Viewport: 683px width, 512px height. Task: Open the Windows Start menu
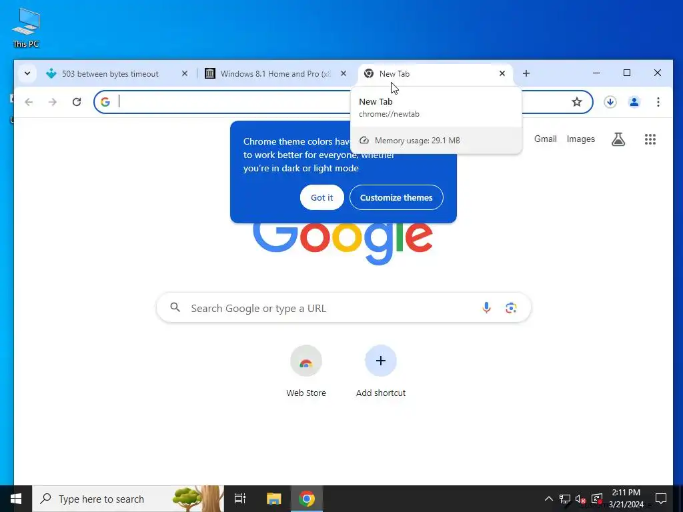tap(16, 499)
